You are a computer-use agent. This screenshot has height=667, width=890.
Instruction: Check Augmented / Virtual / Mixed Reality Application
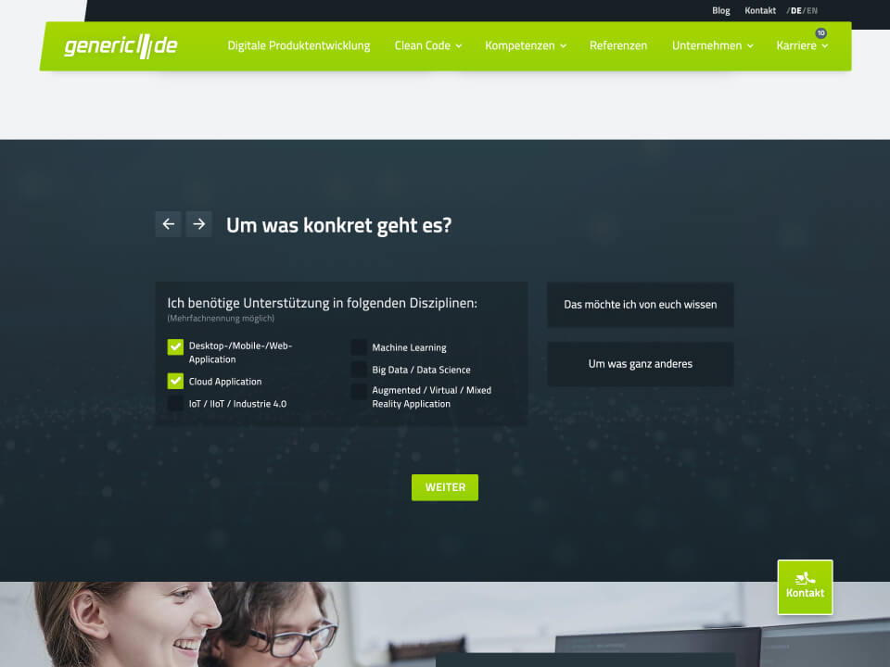[x=359, y=391]
